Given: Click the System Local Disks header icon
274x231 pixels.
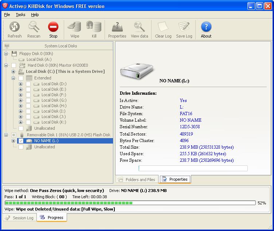Looking at the screenshot, I should (x=7, y=46).
